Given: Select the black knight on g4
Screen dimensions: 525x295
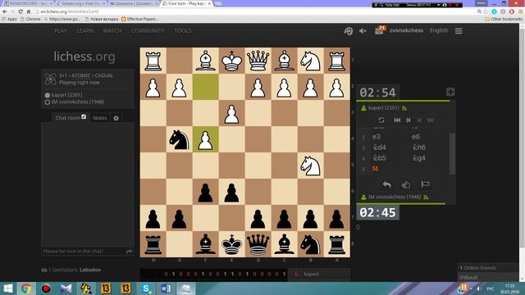Looking at the screenshot, I should pos(180,139).
